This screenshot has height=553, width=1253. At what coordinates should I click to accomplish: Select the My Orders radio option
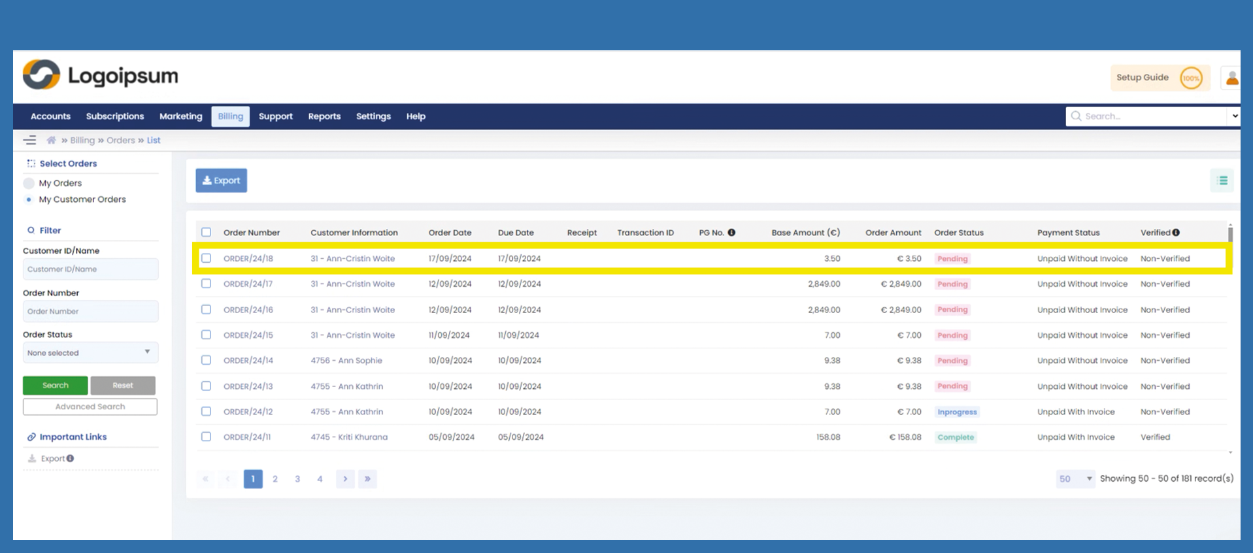click(29, 183)
